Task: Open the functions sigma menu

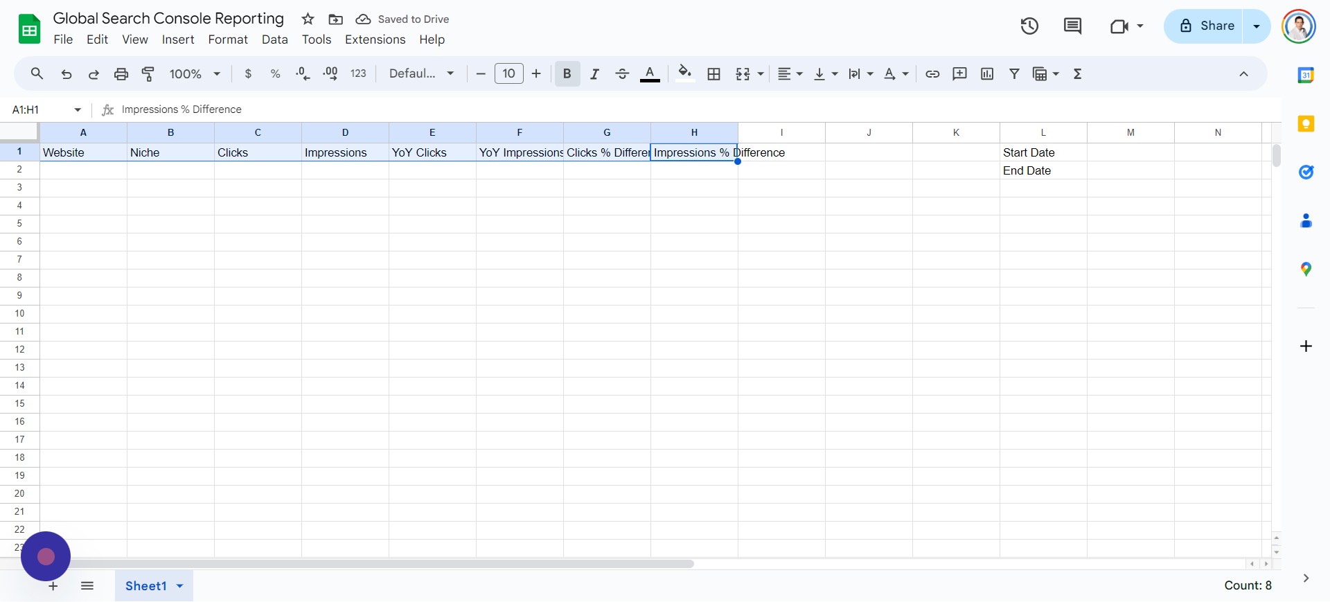Action: 1077,74
